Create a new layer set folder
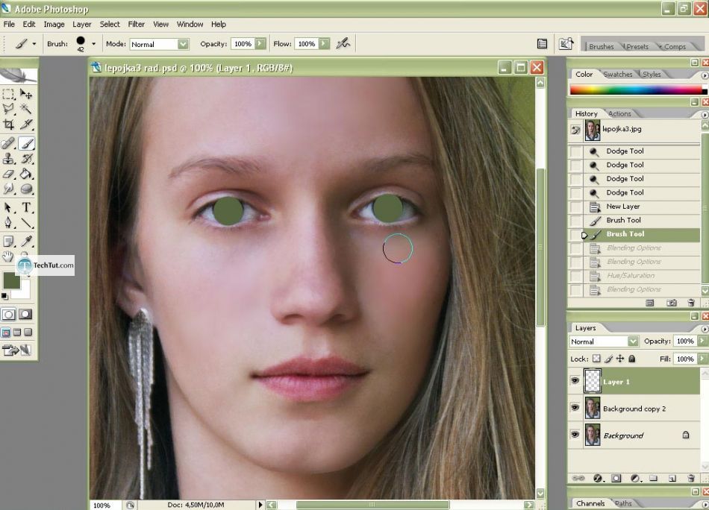709x510 pixels. click(x=653, y=478)
